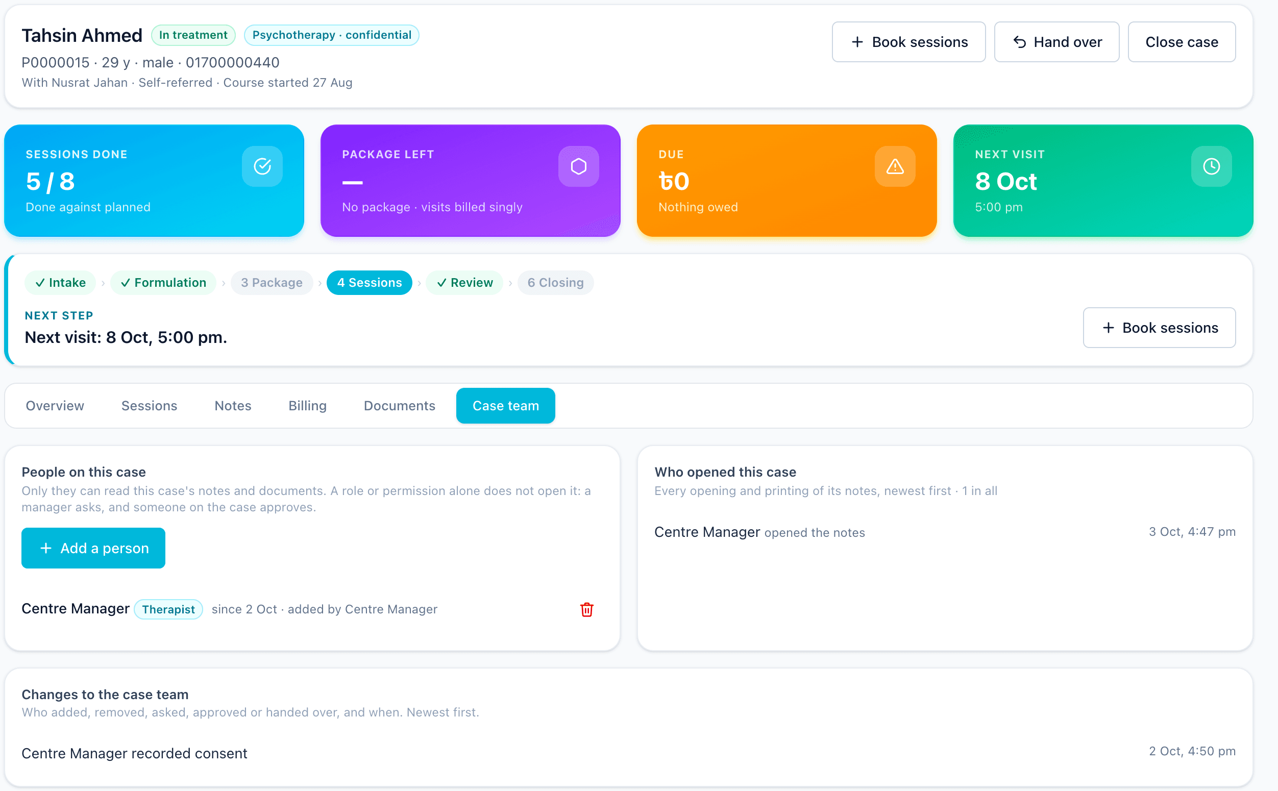Viewport: 1278px width, 791px height.
Task: Click the '3 Oct, 4:47 pm' timestamp
Action: (1192, 532)
